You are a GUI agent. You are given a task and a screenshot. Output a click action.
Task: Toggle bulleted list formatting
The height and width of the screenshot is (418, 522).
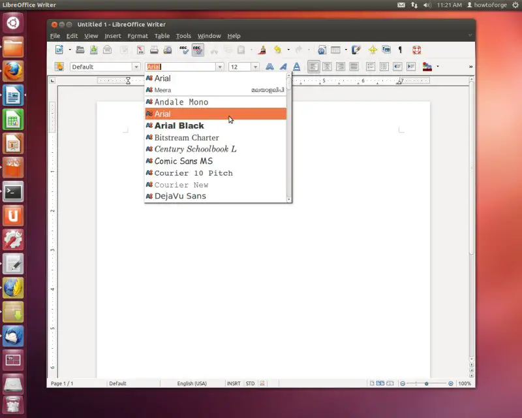coord(384,67)
